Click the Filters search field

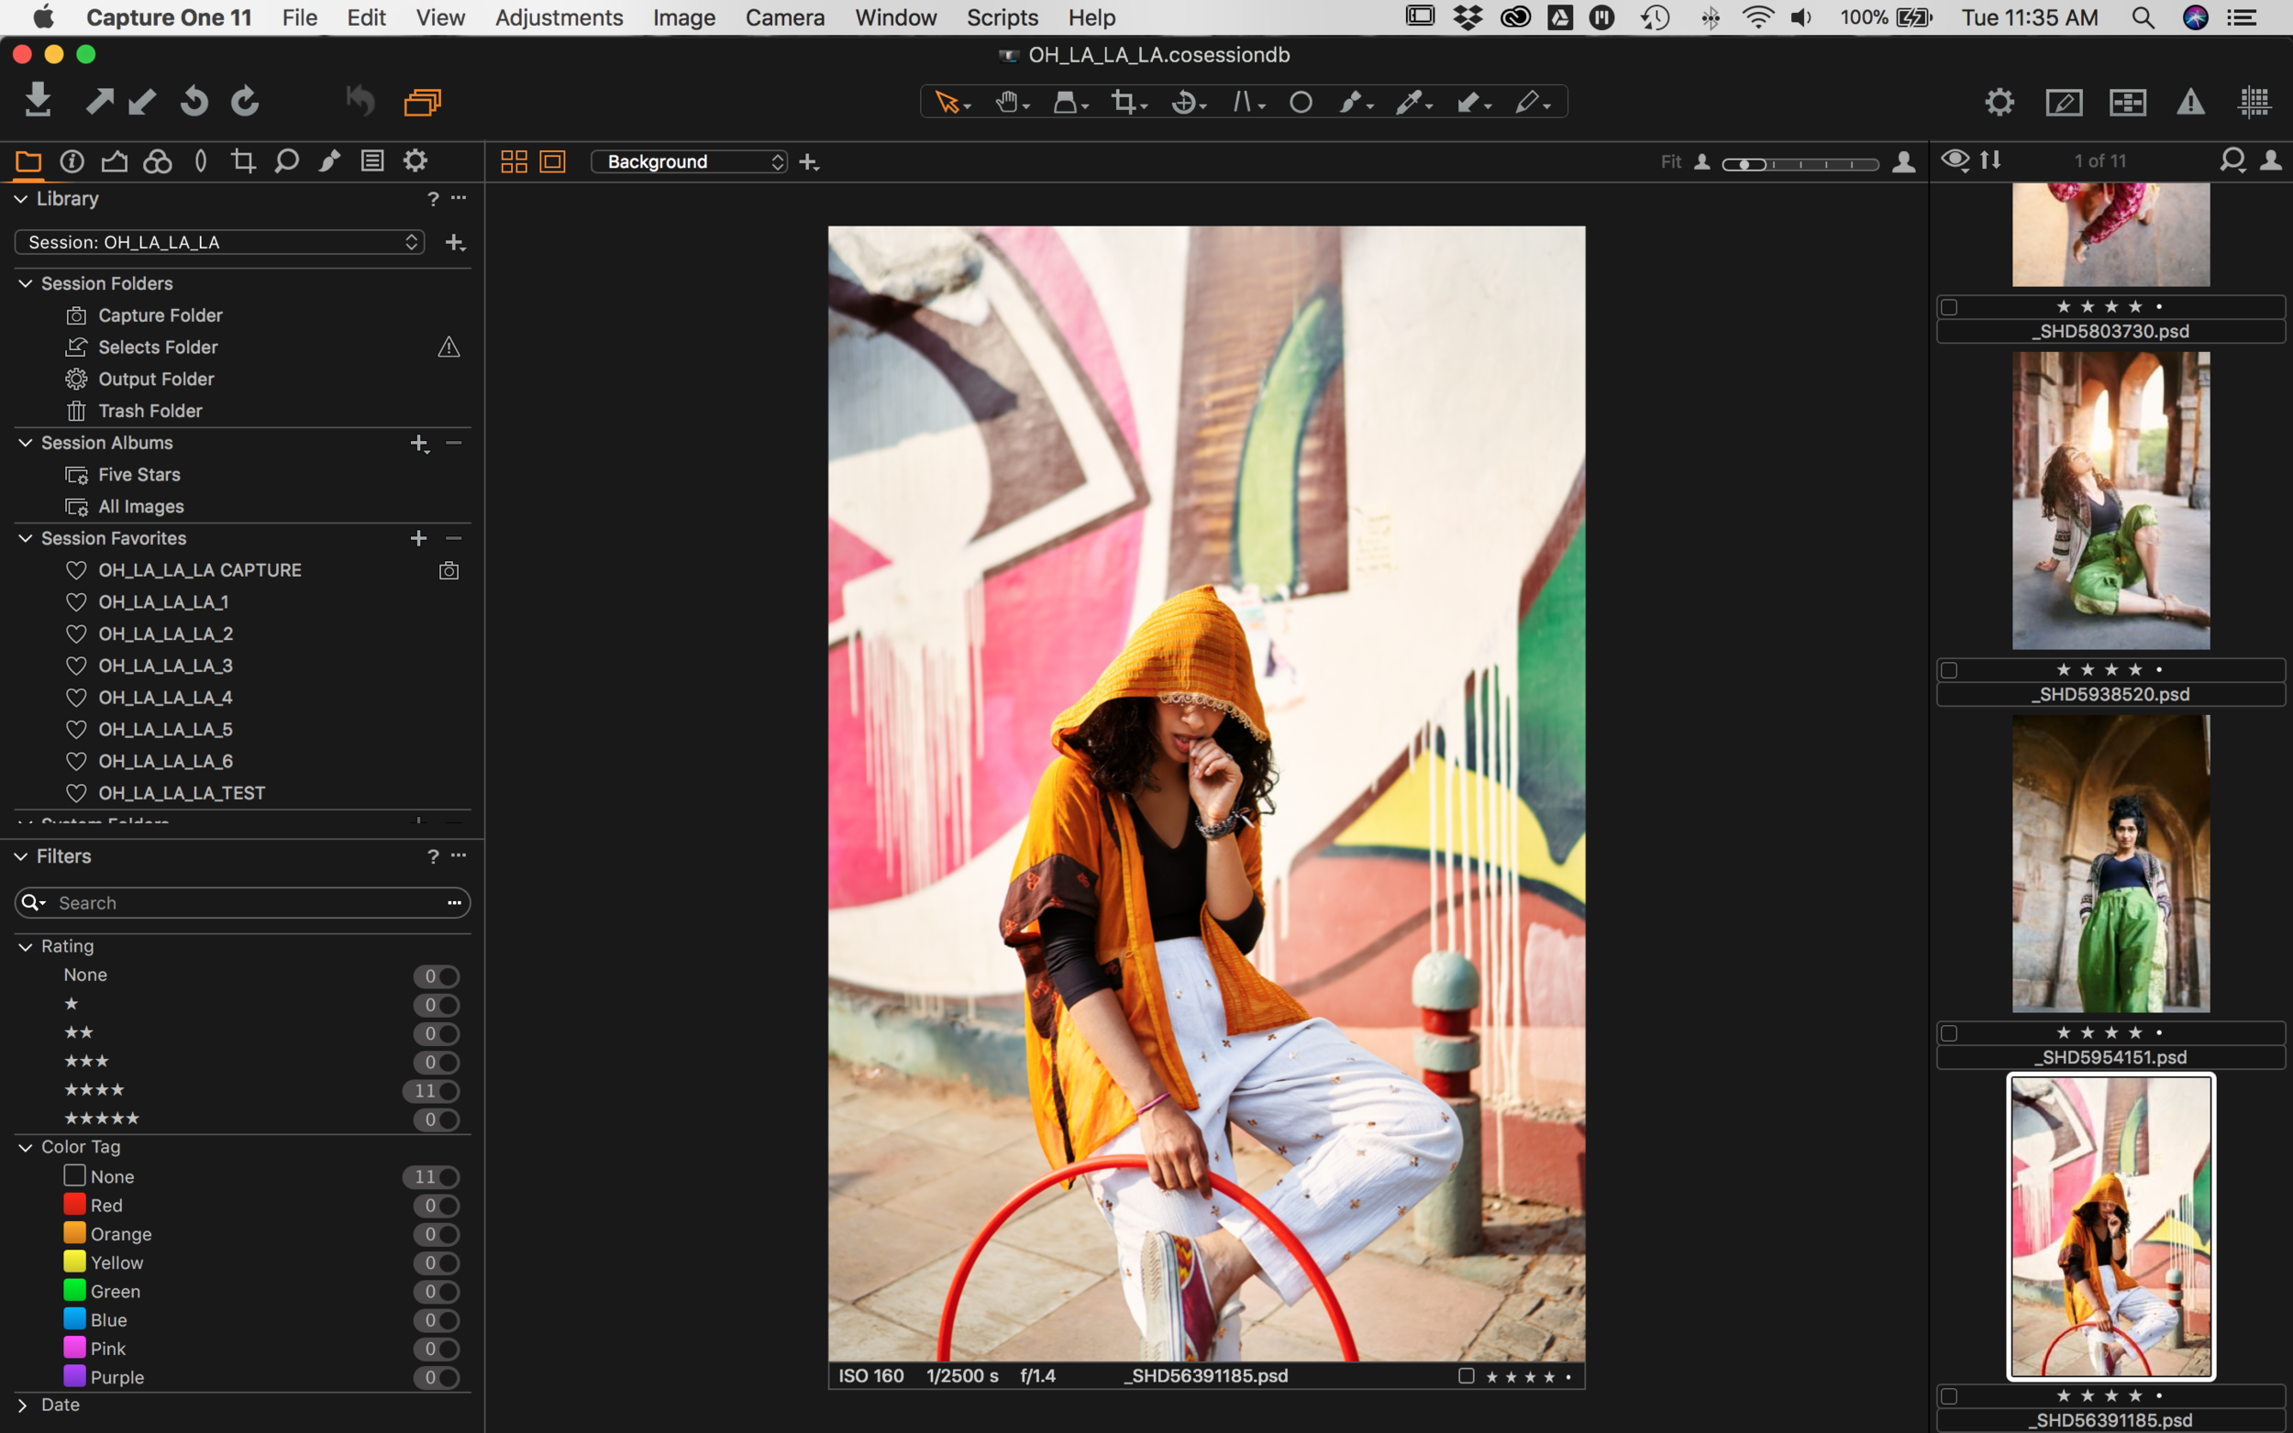[x=243, y=903]
